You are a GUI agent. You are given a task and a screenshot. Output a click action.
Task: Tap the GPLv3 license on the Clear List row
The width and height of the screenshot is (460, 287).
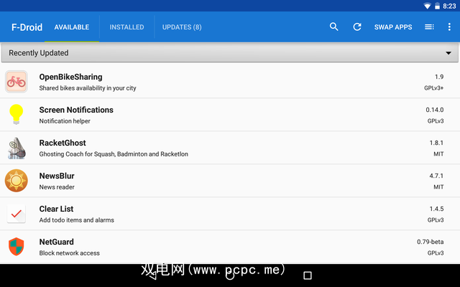tap(436, 220)
